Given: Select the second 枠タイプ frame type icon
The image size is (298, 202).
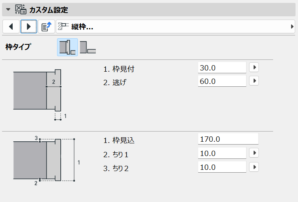Looking at the screenshot, I should [88, 47].
